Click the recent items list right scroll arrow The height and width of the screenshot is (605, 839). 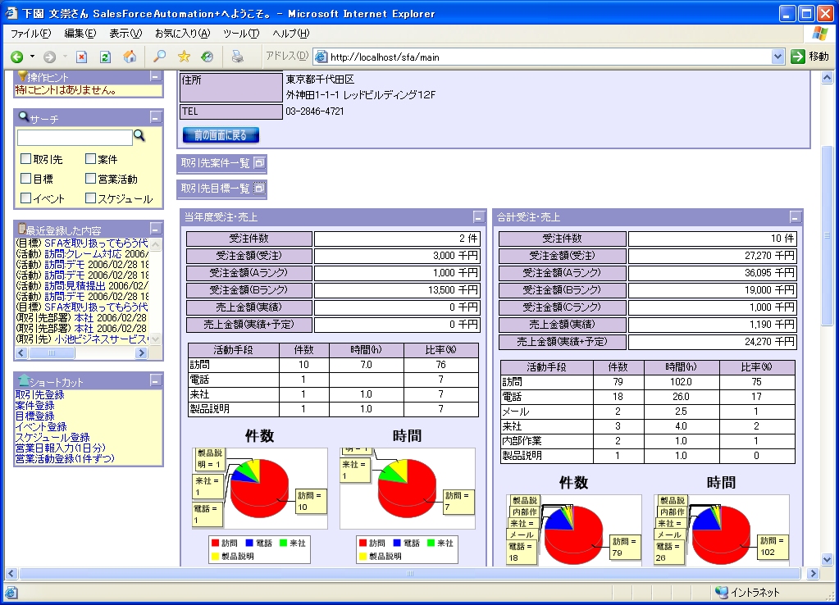pos(141,353)
